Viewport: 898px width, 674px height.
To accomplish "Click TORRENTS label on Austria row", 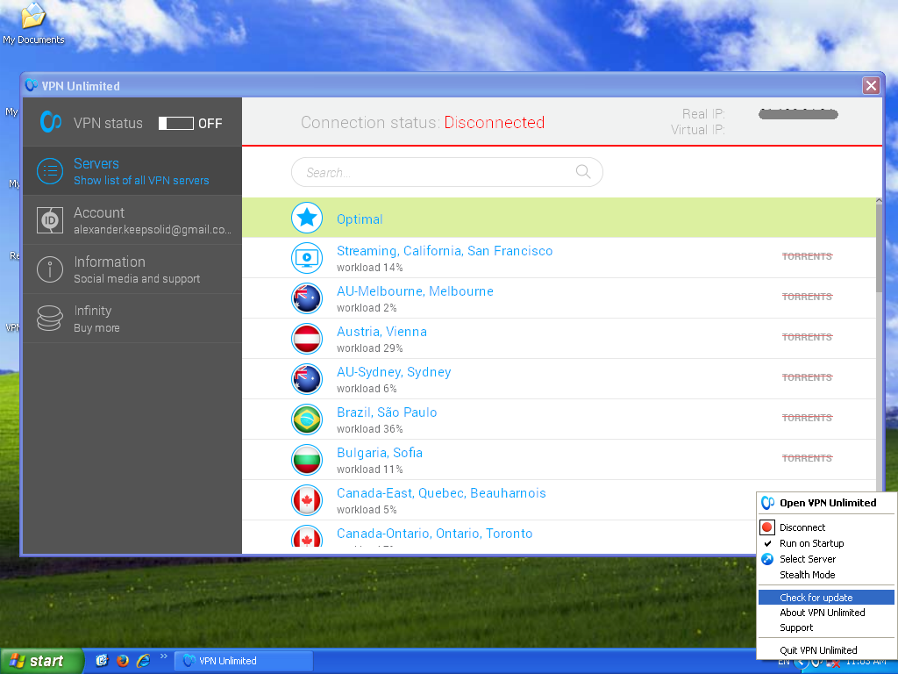I will (x=807, y=337).
